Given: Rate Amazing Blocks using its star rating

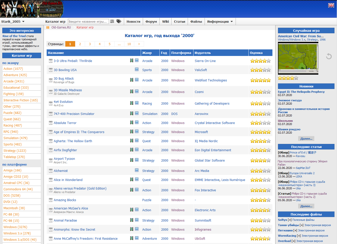Looking at the screenshot, I should [260, 200].
